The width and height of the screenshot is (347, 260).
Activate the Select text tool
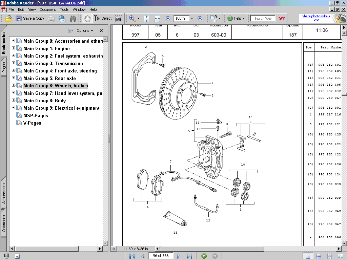[x=103, y=19]
